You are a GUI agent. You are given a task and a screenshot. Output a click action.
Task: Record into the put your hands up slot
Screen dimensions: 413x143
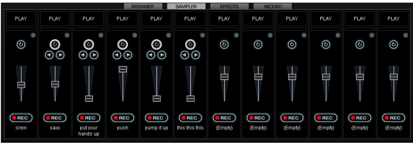89,118
